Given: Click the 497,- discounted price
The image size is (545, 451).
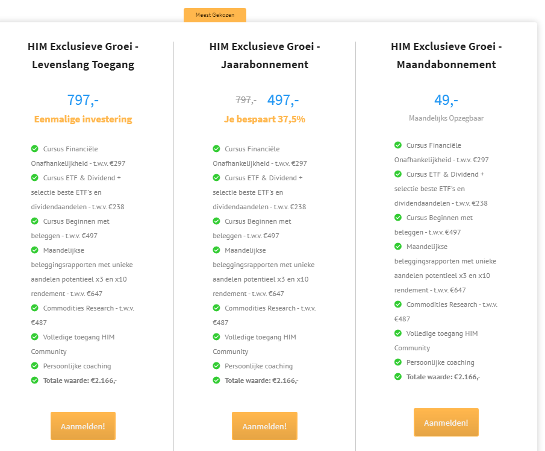Looking at the screenshot, I should pos(282,100).
